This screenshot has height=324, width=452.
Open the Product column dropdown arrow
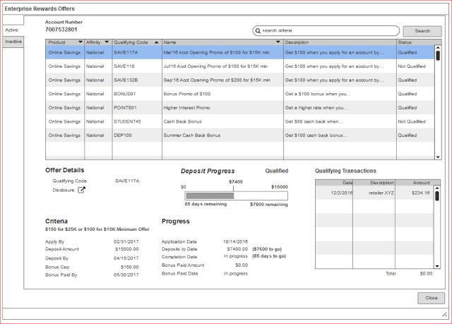81,42
